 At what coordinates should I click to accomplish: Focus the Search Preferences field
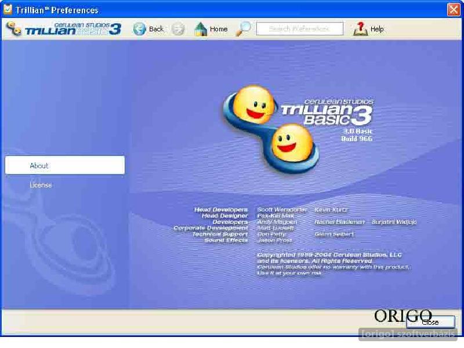pos(299,28)
